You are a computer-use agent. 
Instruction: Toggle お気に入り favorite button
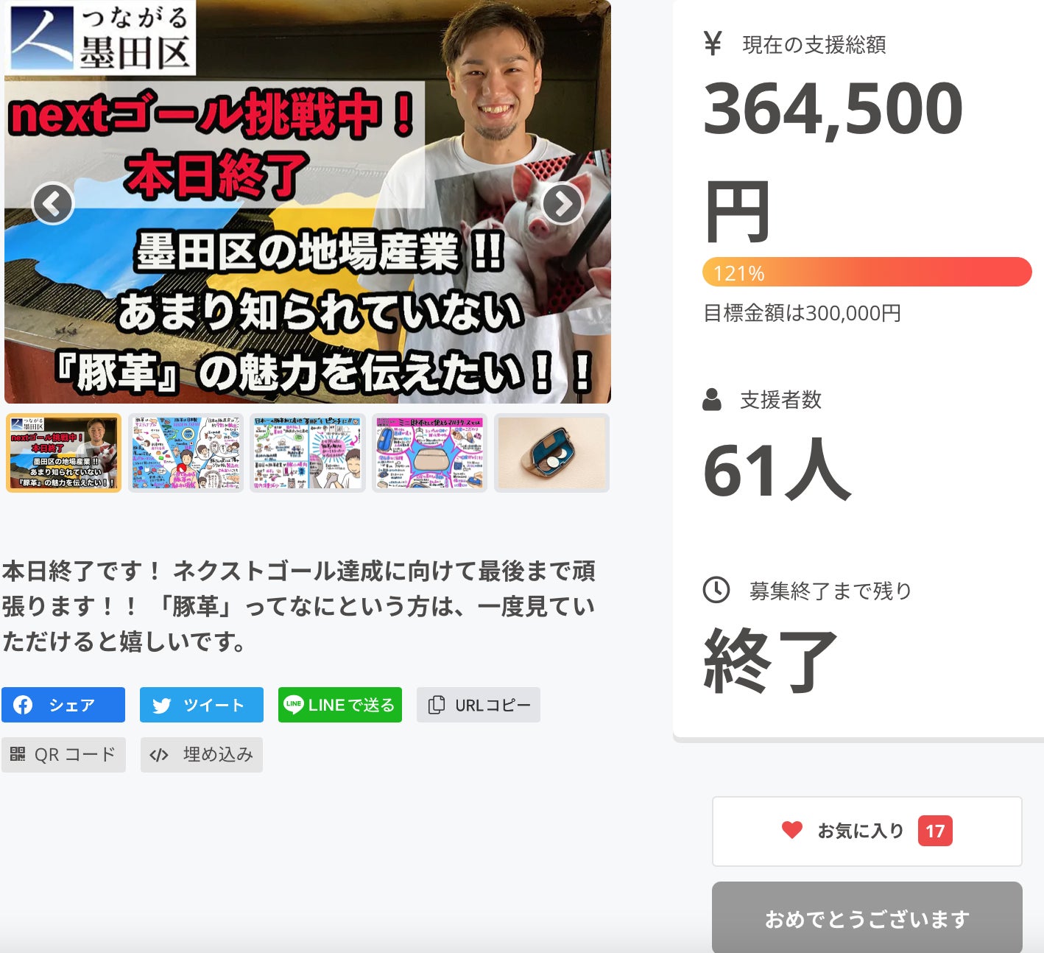867,831
